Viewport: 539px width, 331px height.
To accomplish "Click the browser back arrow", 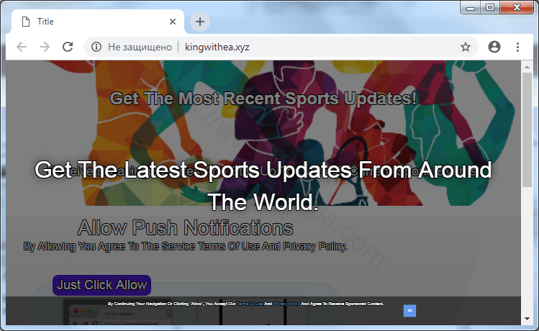I will [22, 47].
